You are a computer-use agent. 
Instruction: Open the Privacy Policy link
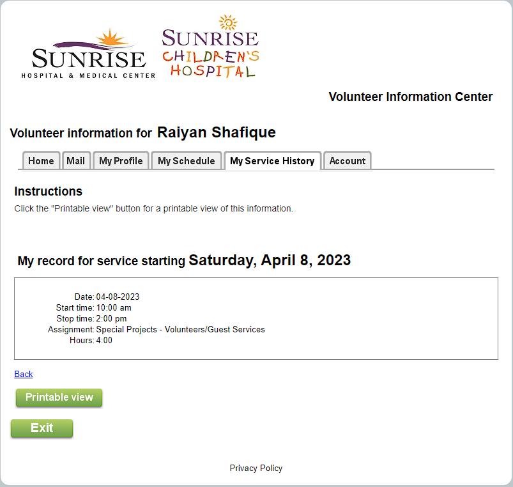(256, 468)
